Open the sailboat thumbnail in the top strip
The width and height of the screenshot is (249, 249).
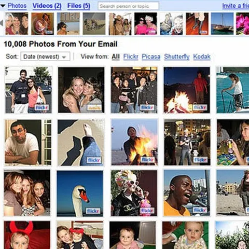point(222,24)
